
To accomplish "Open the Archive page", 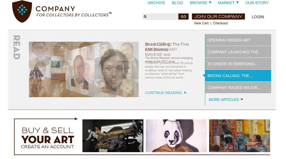I will tap(156, 3).
